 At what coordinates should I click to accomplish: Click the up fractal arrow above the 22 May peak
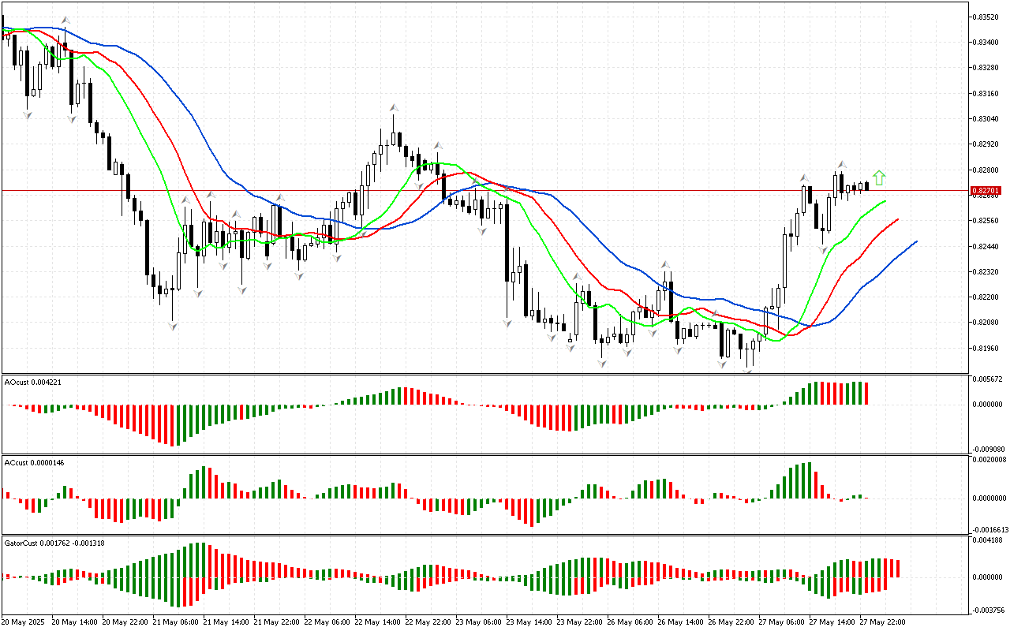tap(393, 106)
